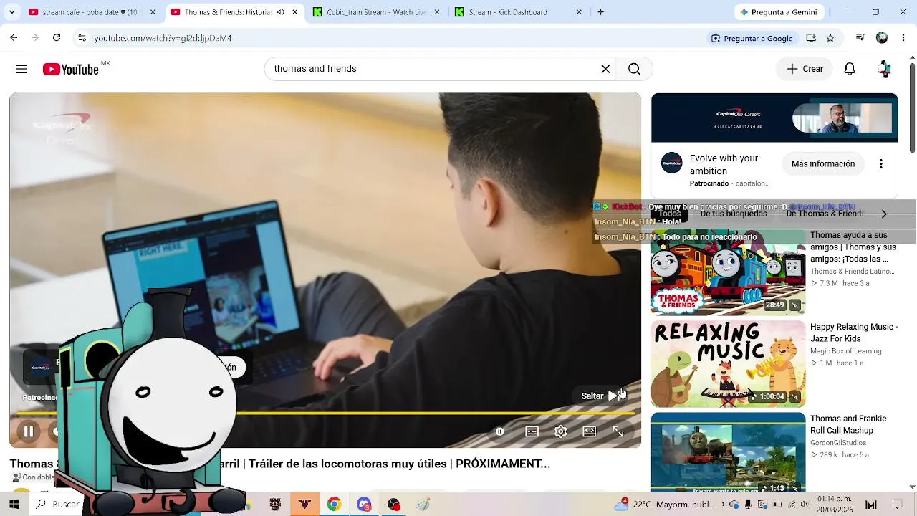View site information in the address bar
This screenshot has width=917, height=516.
82,38
